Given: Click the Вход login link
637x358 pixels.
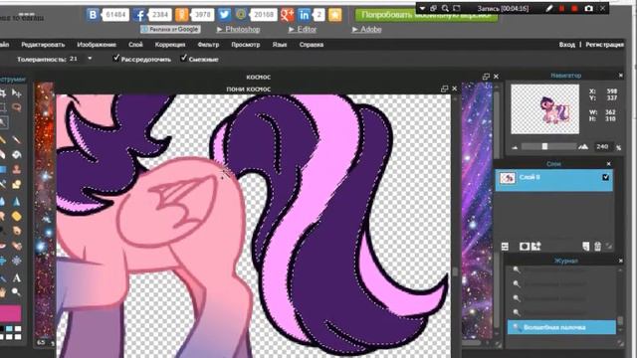Looking at the screenshot, I should pos(566,45).
